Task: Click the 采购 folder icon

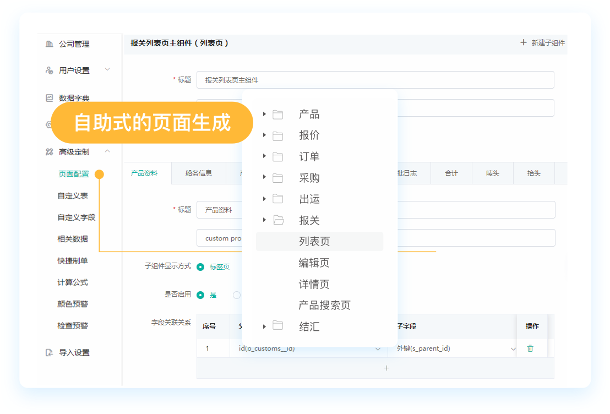Action: (x=278, y=178)
